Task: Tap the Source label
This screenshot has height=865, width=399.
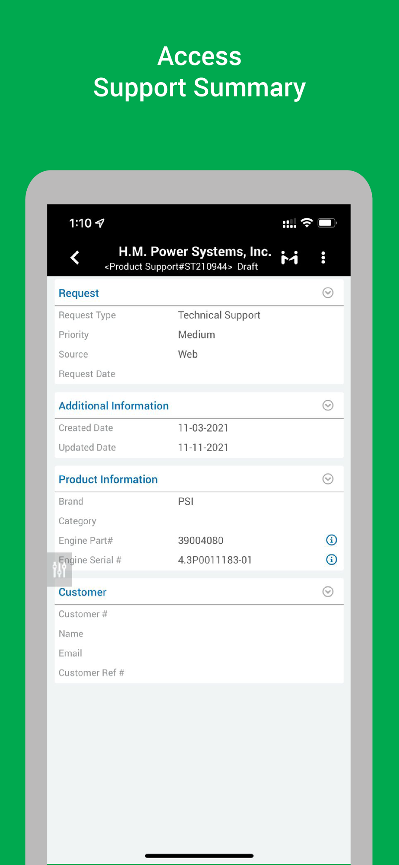Action: (x=73, y=354)
